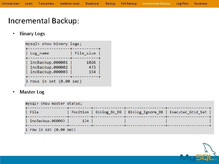The image size is (219, 164).
Task: Click the '3 rows in set' result line
Action: [x=54, y=81]
